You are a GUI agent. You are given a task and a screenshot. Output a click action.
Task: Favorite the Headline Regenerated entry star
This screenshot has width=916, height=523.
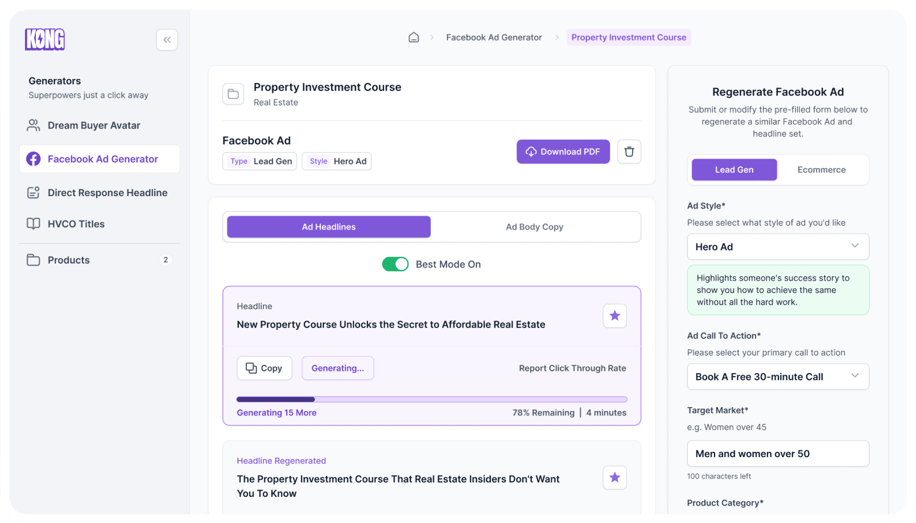(614, 478)
